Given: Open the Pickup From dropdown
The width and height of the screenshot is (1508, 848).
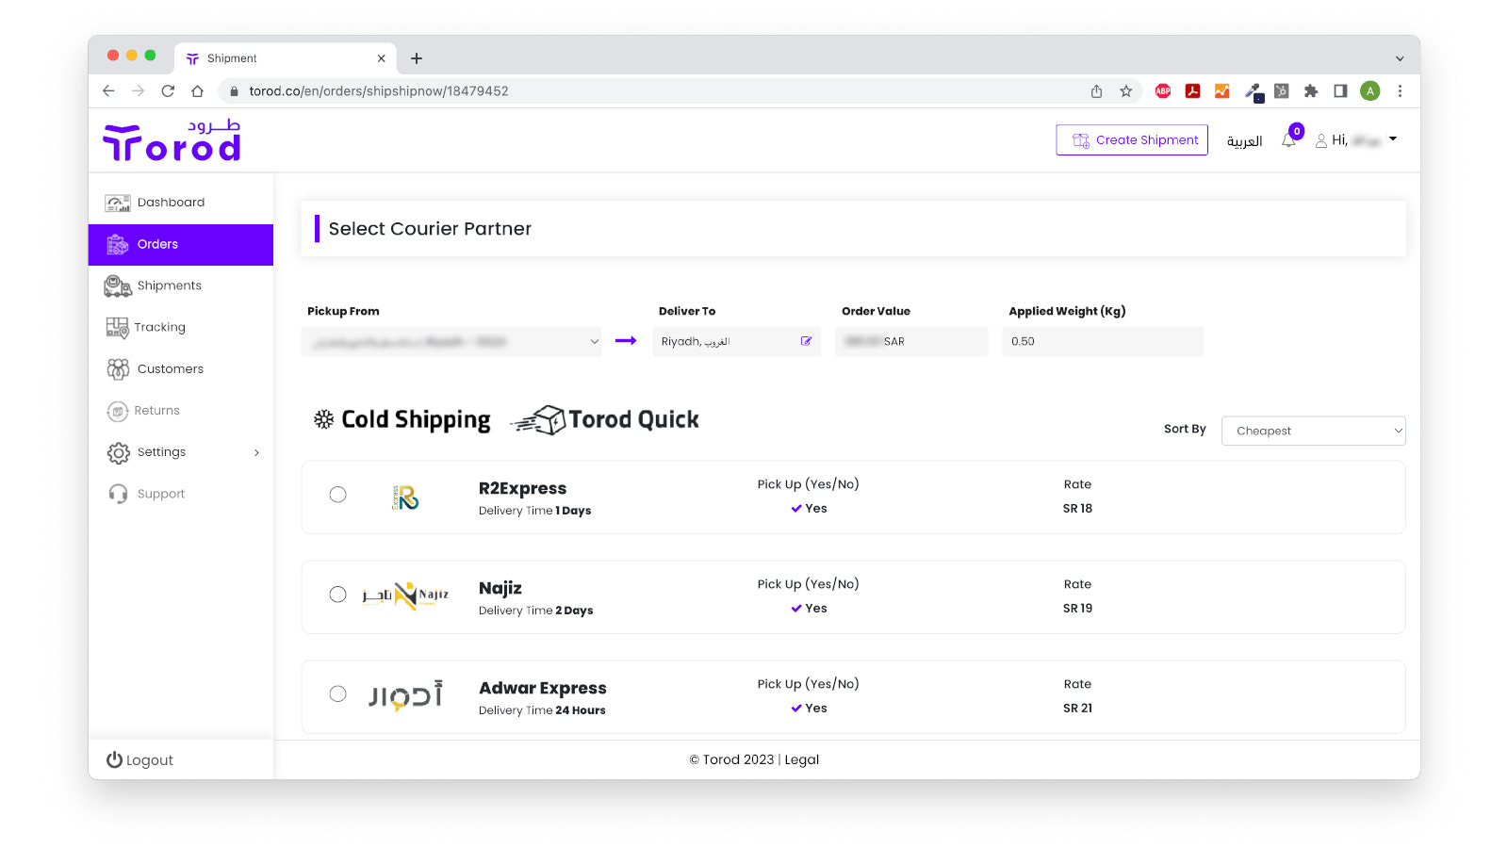Looking at the screenshot, I should click(451, 341).
